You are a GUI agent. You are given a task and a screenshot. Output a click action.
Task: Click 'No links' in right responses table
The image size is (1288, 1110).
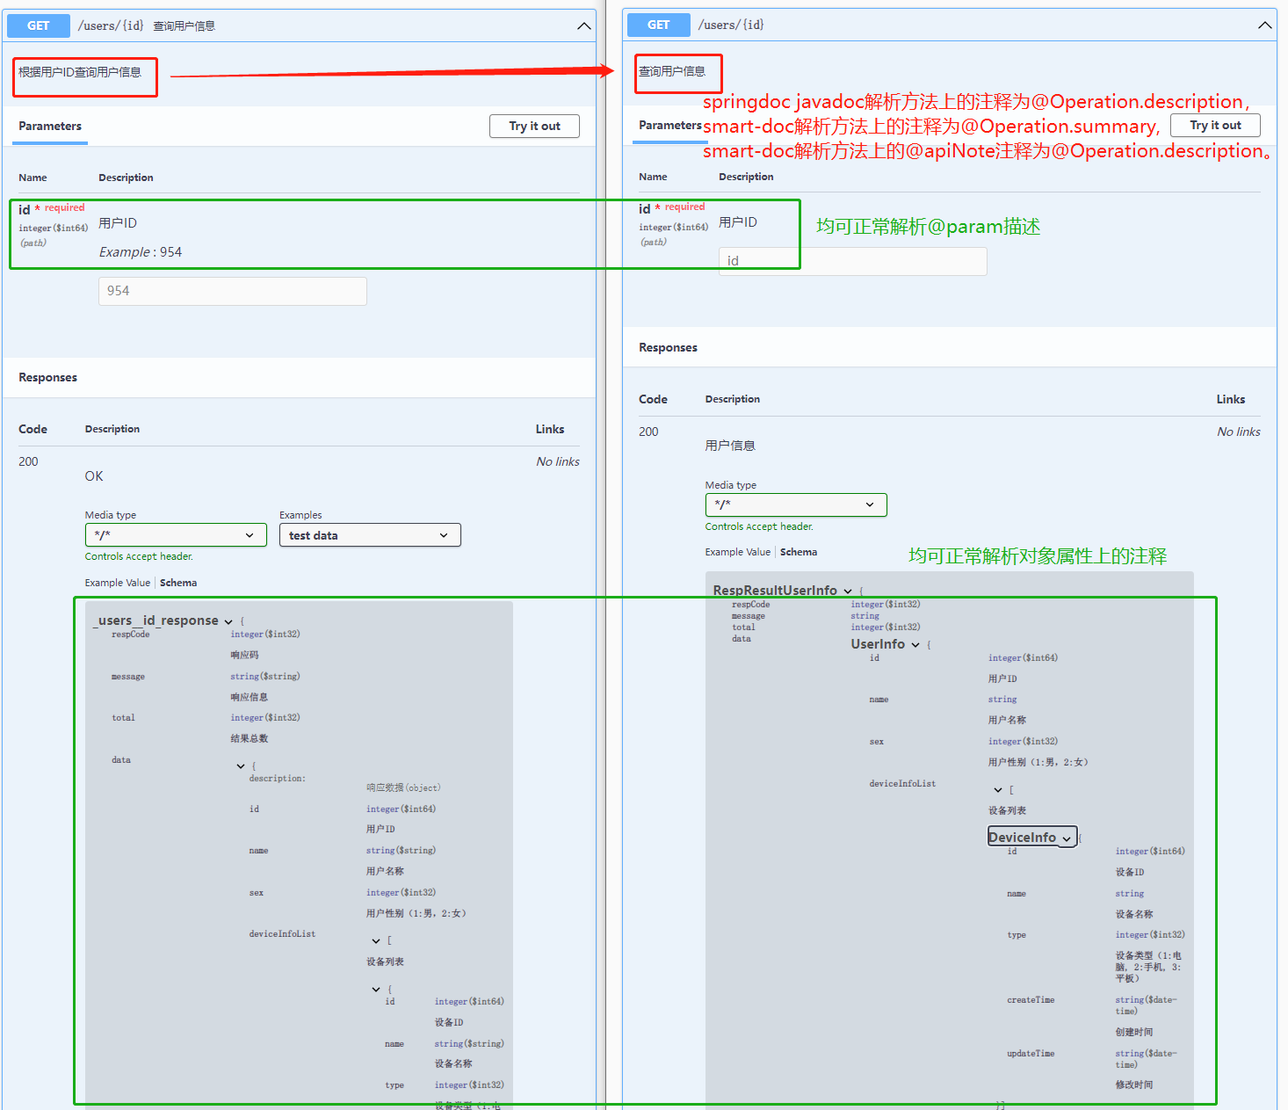click(x=1239, y=432)
